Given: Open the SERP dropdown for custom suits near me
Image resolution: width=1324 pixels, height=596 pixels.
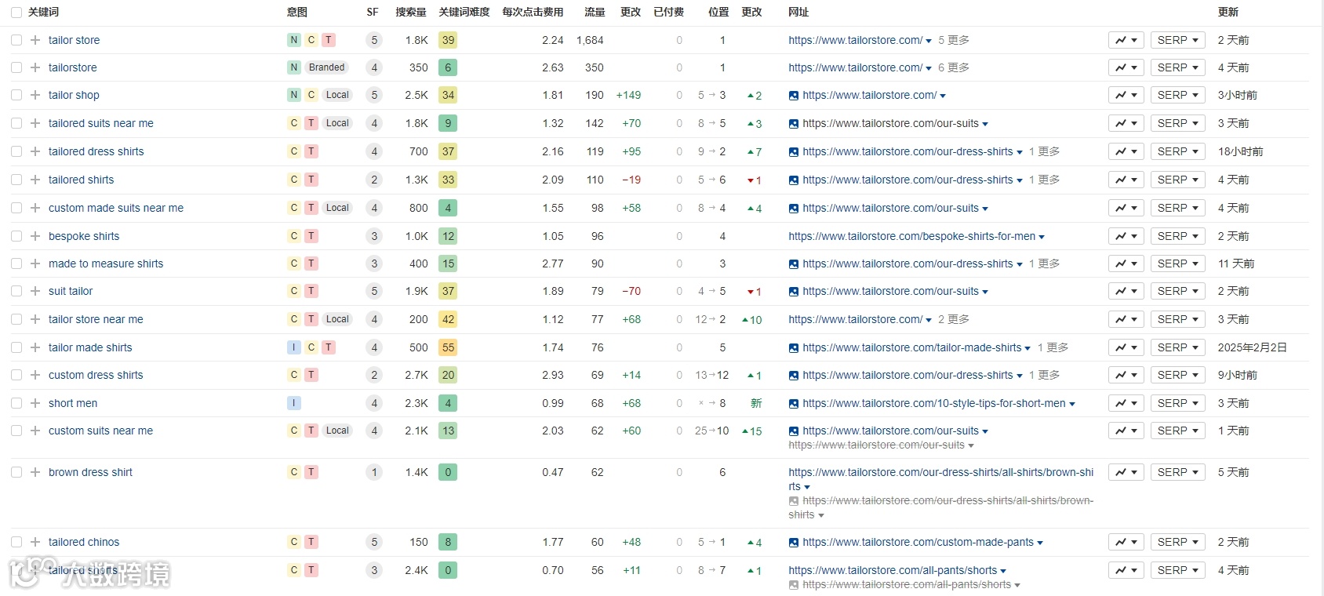Looking at the screenshot, I should click(1177, 431).
